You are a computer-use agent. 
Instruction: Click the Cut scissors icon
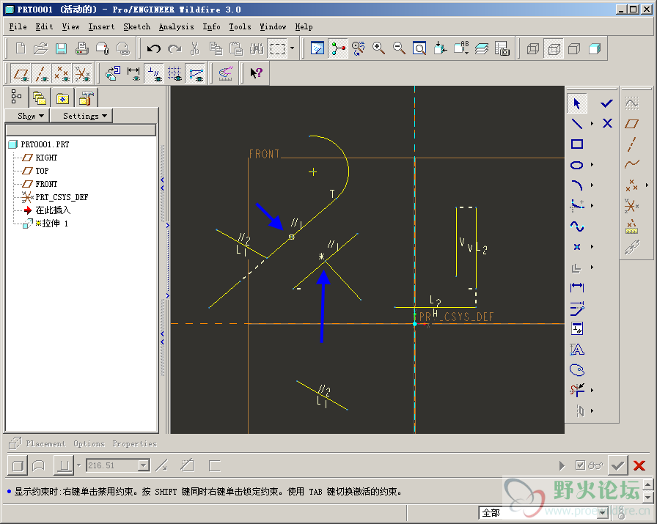coord(195,48)
